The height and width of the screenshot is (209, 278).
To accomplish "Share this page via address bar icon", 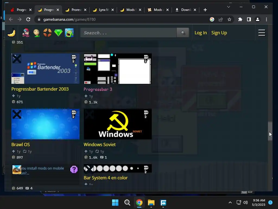I will point(220,19).
